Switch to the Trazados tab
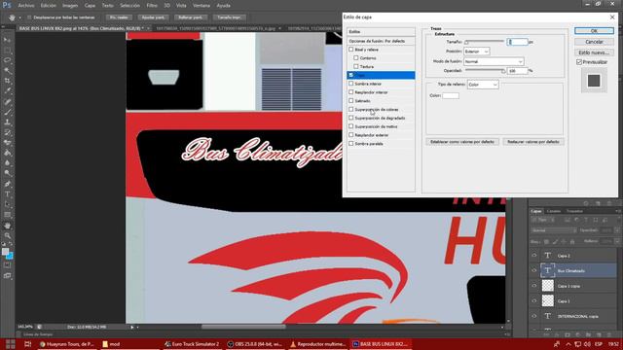This screenshot has height=350, width=623. coord(574,211)
